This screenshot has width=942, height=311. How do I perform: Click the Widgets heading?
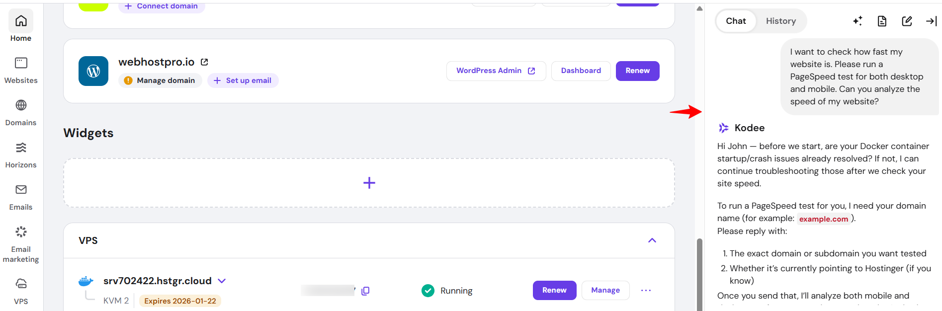pyautogui.click(x=88, y=133)
